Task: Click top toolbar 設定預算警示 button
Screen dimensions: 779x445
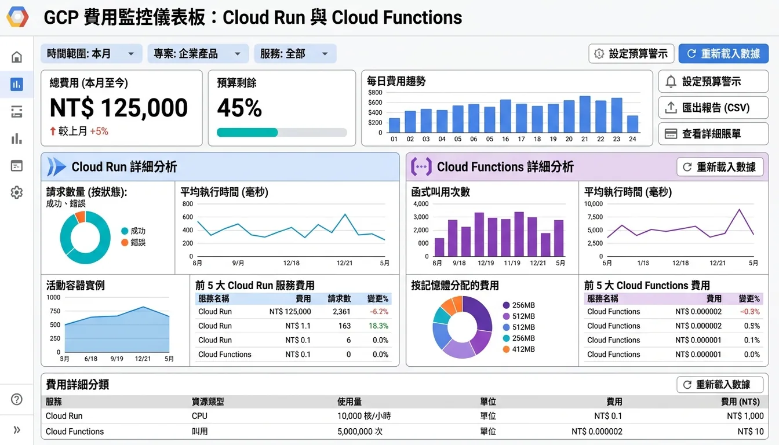Action: click(x=631, y=54)
